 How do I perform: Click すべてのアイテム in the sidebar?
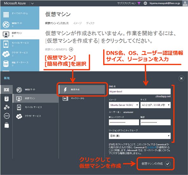coord(20,13)
